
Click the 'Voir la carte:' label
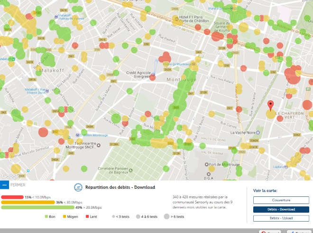click(x=265, y=191)
